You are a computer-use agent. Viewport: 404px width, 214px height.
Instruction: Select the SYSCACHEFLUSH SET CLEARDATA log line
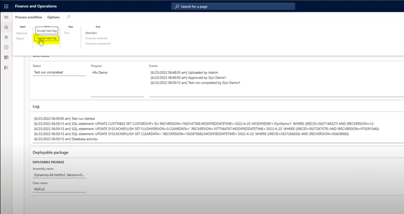191,134
